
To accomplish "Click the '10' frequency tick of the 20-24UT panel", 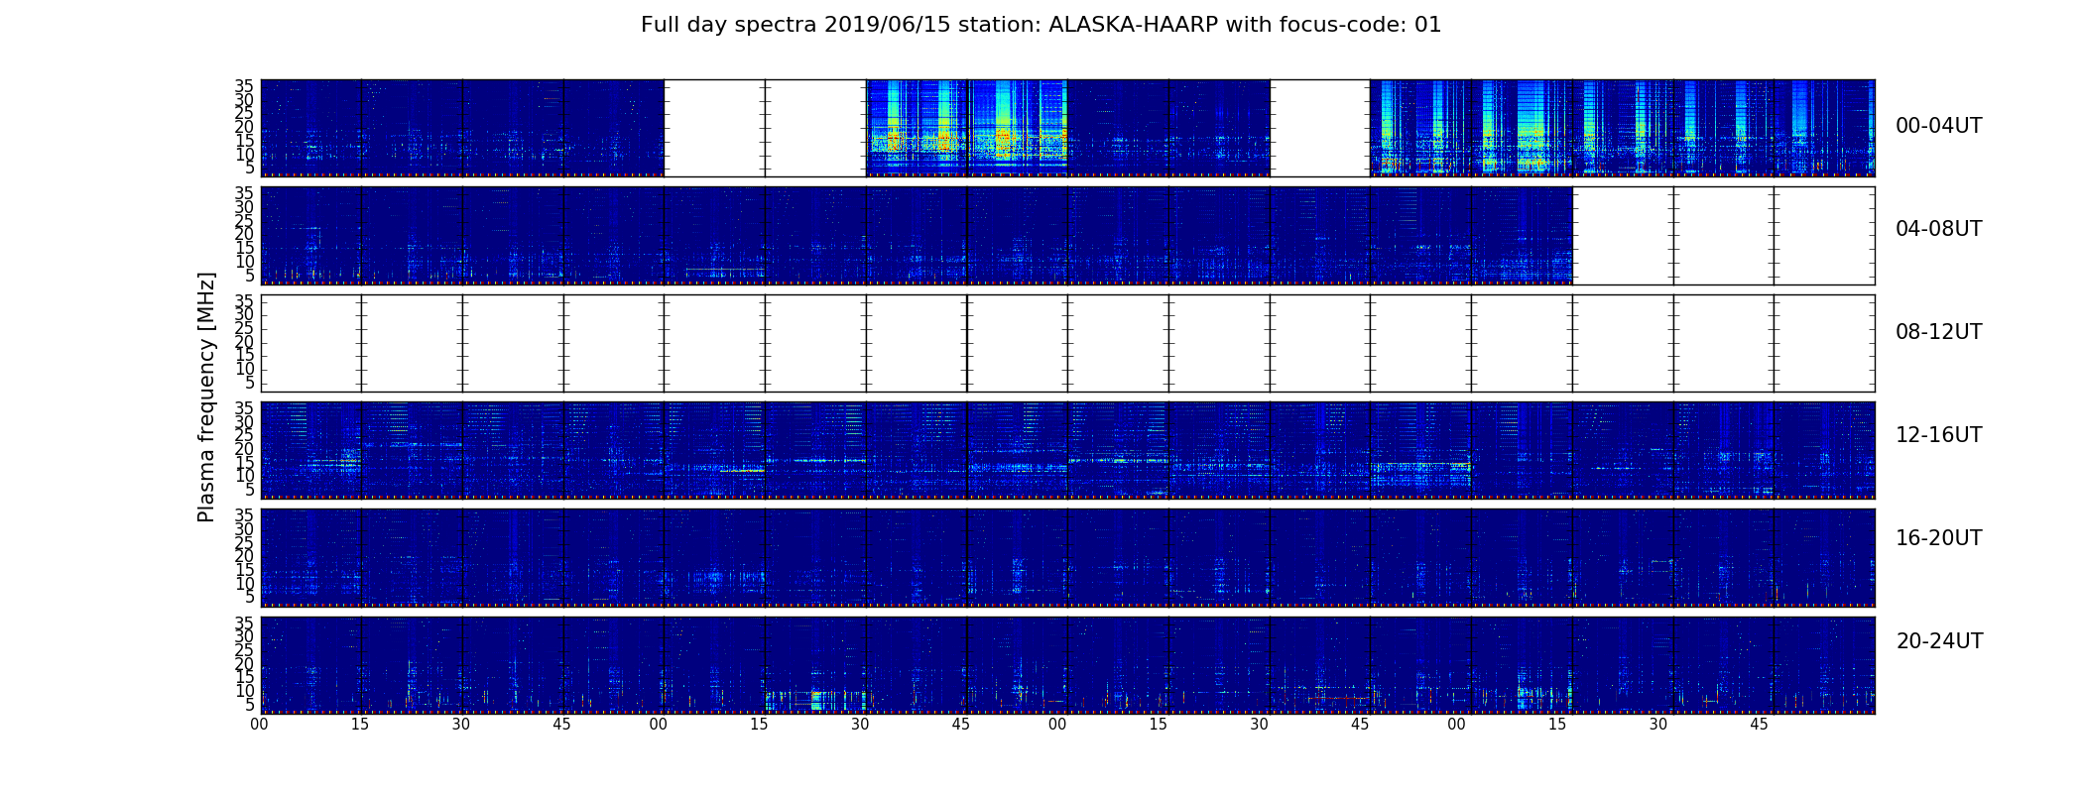I will click(244, 691).
